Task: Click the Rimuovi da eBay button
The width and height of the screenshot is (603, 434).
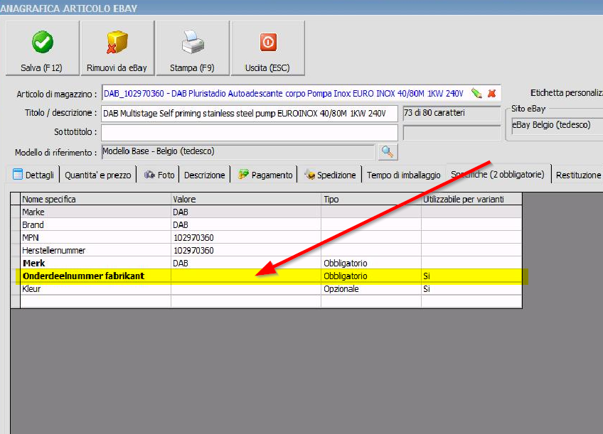Action: click(x=117, y=48)
